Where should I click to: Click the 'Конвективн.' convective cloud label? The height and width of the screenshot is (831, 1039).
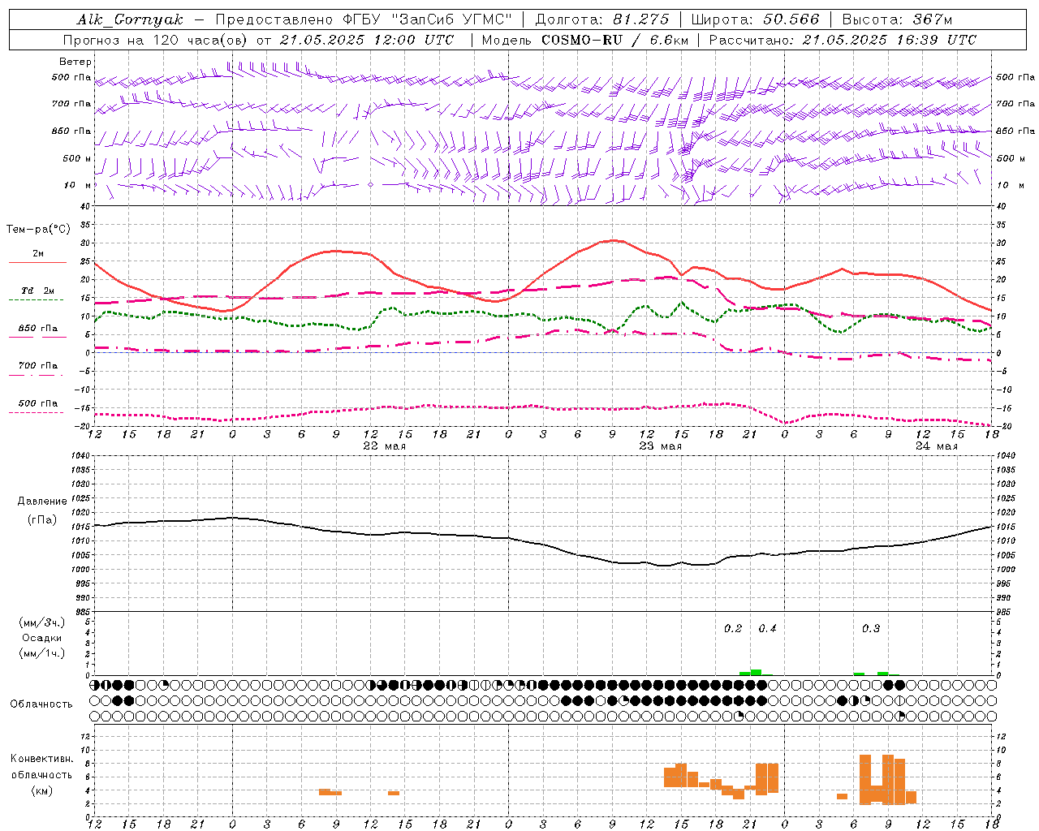(x=42, y=759)
